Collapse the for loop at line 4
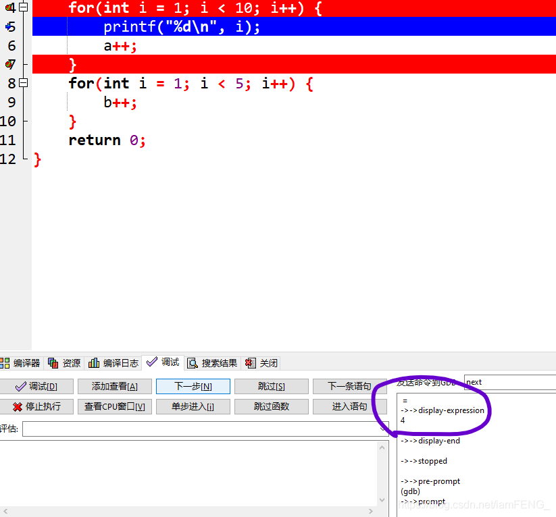 point(24,7)
